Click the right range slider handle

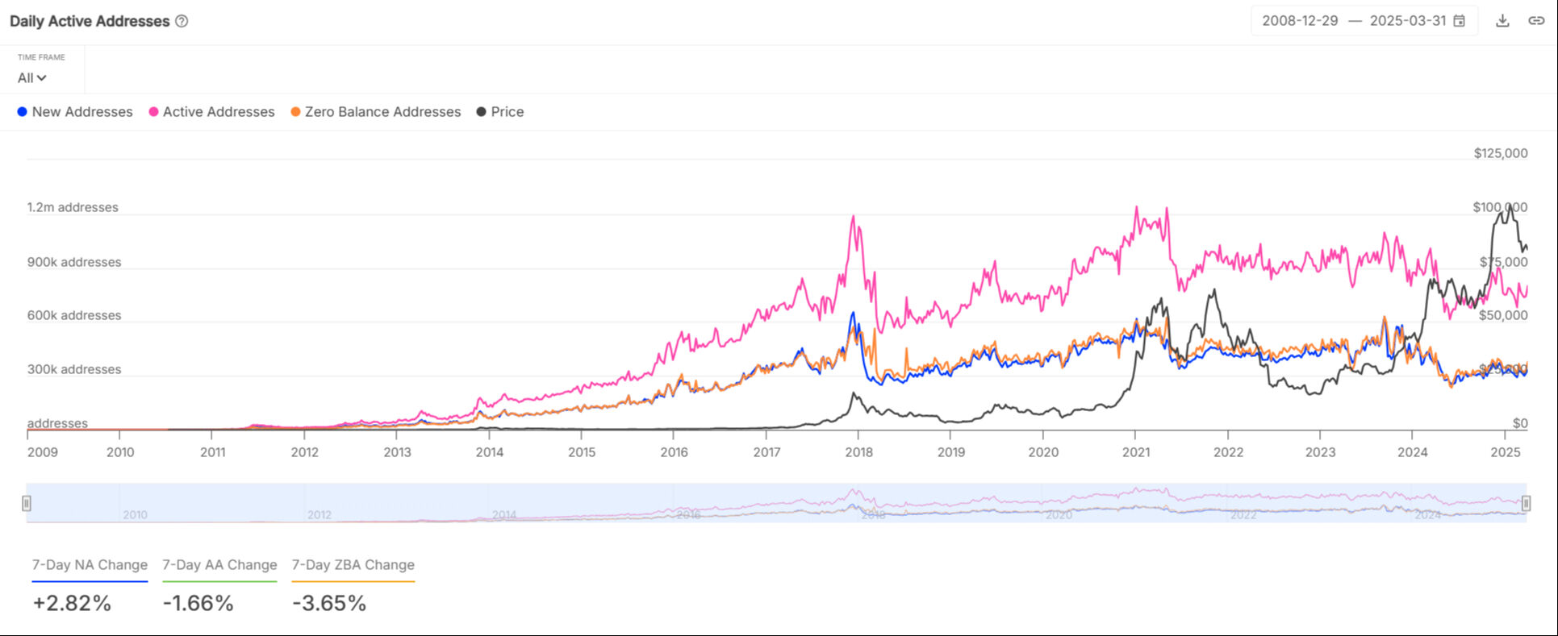[1526, 503]
